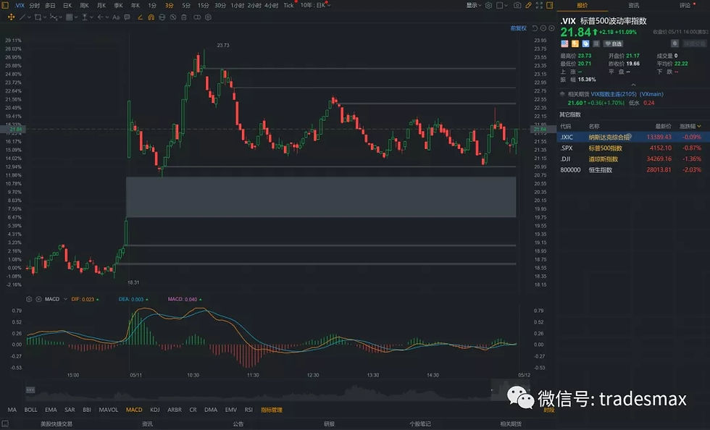
Task: Toggle the right sidebar panel
Action: tap(550, 6)
